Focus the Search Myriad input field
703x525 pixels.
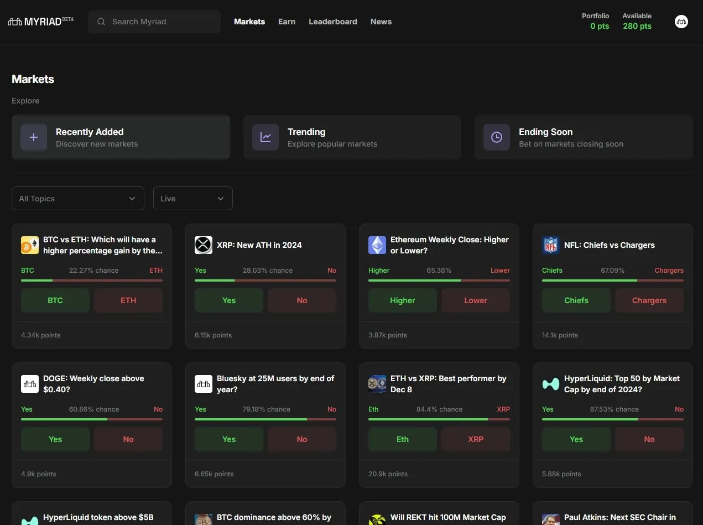point(160,22)
